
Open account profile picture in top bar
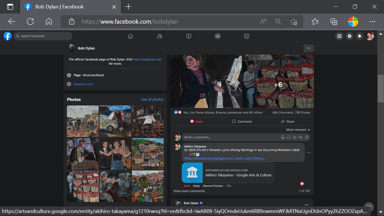pos(370,36)
